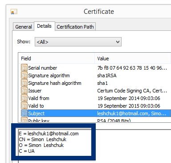Click the 19 September 2014 09:03:06 value
This screenshot has height=163, width=171.
click(x=129, y=98)
